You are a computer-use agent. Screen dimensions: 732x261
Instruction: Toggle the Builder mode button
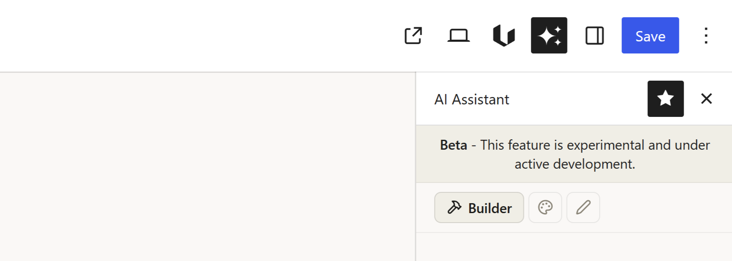(x=479, y=208)
